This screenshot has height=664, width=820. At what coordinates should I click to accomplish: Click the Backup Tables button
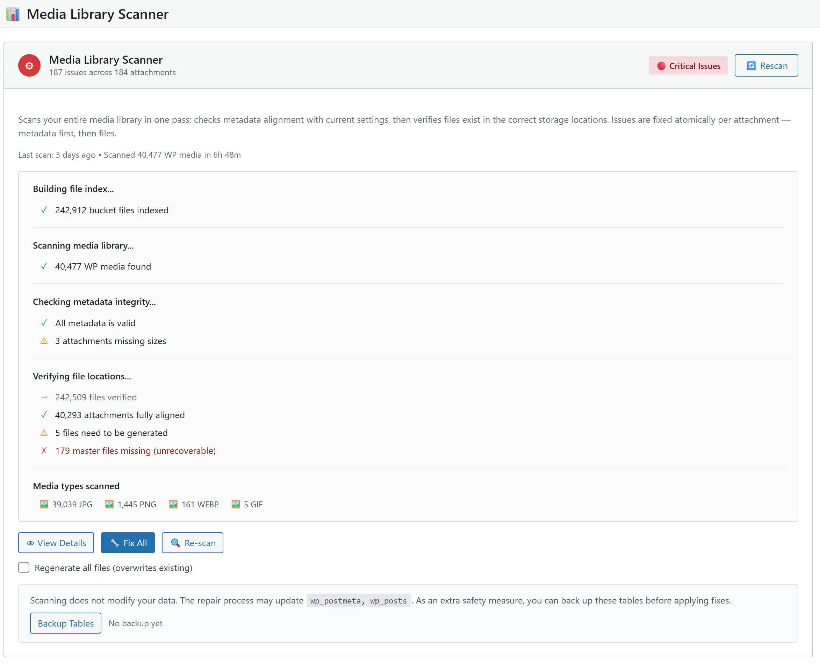pyautogui.click(x=66, y=623)
